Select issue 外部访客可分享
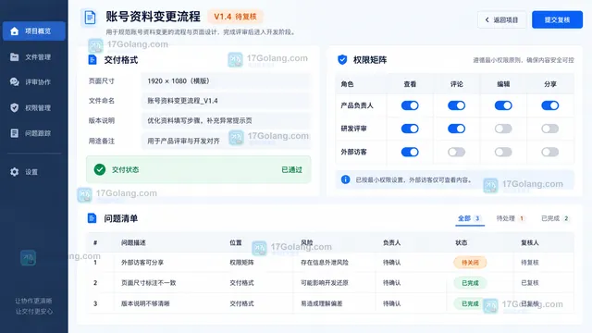This screenshot has height=333, width=592. [142, 263]
